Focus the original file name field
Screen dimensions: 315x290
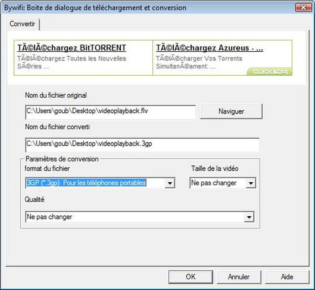[x=110, y=112]
